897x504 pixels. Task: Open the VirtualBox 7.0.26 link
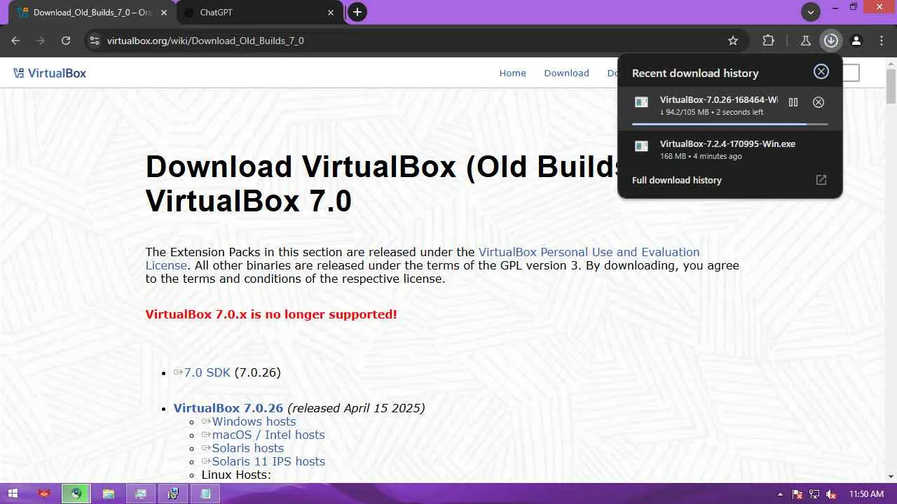(x=228, y=408)
